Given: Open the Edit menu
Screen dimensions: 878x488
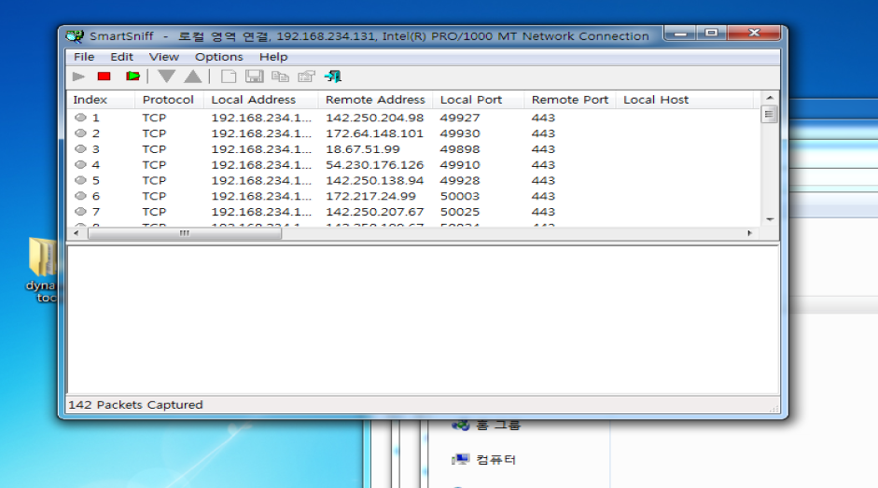Looking at the screenshot, I should pyautogui.click(x=121, y=57).
